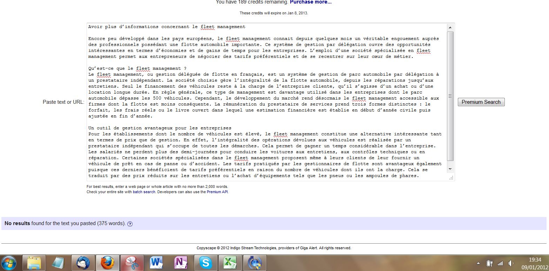Open the Snipping Tool taskbar icon

pyautogui.click(x=132, y=263)
